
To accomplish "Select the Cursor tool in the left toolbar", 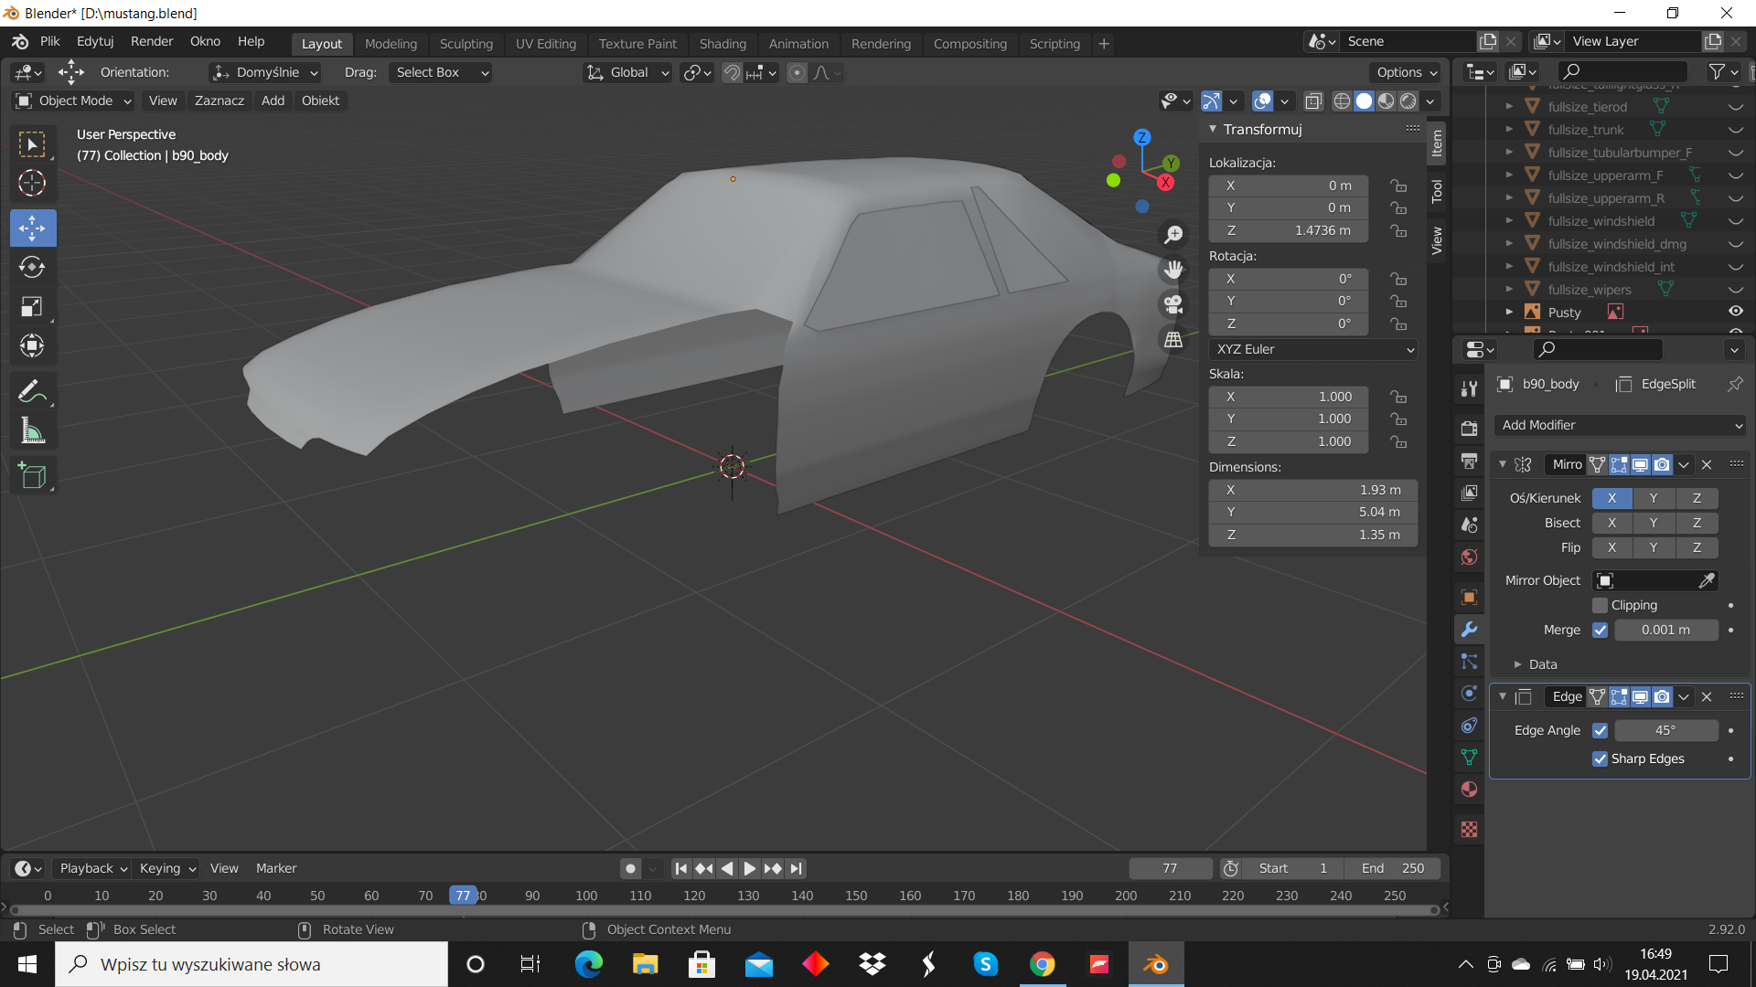I will tap(32, 184).
